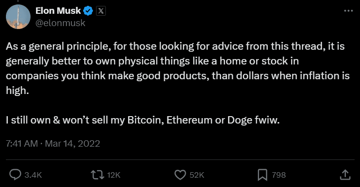View the 52K likes count
The width and height of the screenshot is (360, 187).
point(197,175)
